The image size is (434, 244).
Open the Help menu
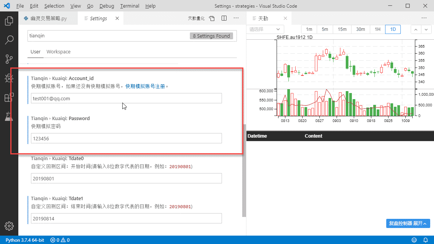(150, 6)
